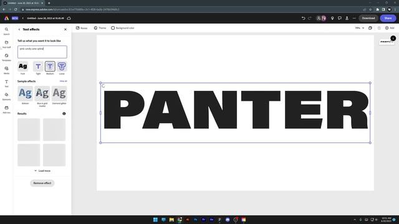The image size is (399, 224).
Task: Open Adobe Photoshop from the taskbar
Action: [195, 220]
